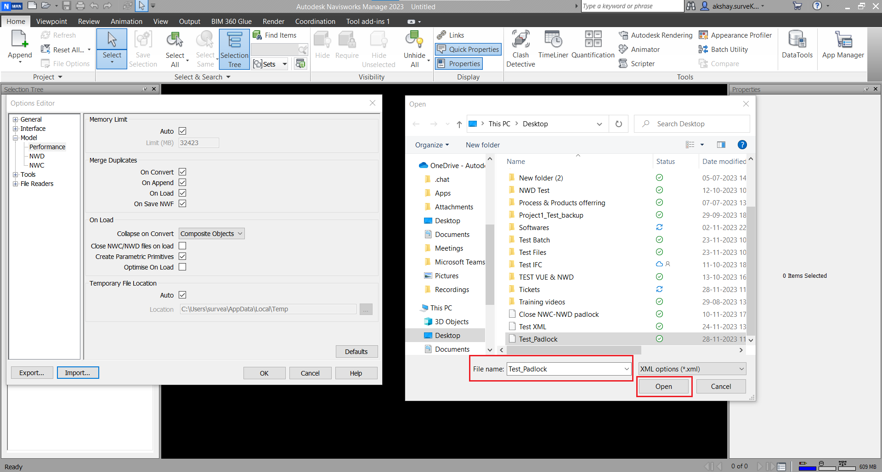Toggle Create Parametric Primitives checkbox
882x472 pixels.
tap(182, 257)
